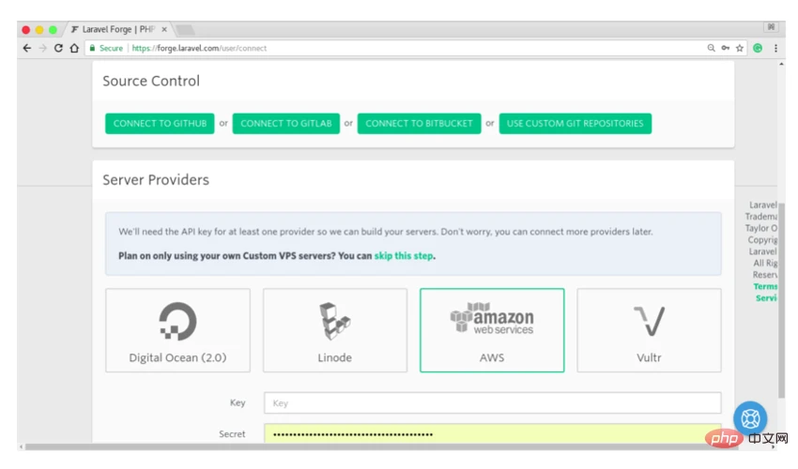The height and width of the screenshot is (469, 798).
Task: Bookmark this page with the star icon
Action: coord(740,48)
